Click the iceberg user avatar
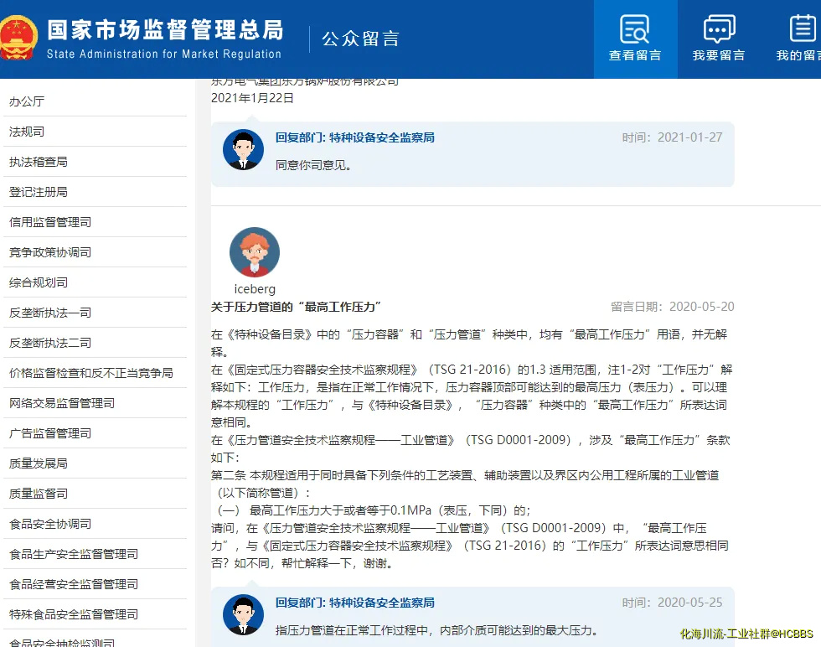The width and height of the screenshot is (821, 647). (254, 252)
